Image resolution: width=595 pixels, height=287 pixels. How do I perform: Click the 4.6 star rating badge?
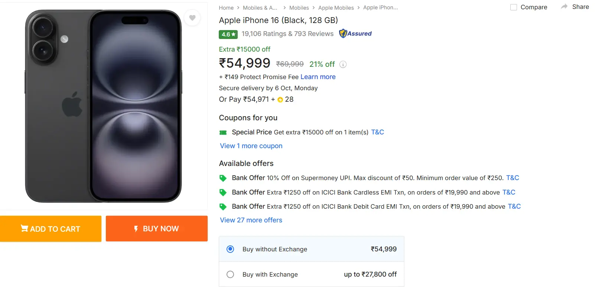coord(228,34)
